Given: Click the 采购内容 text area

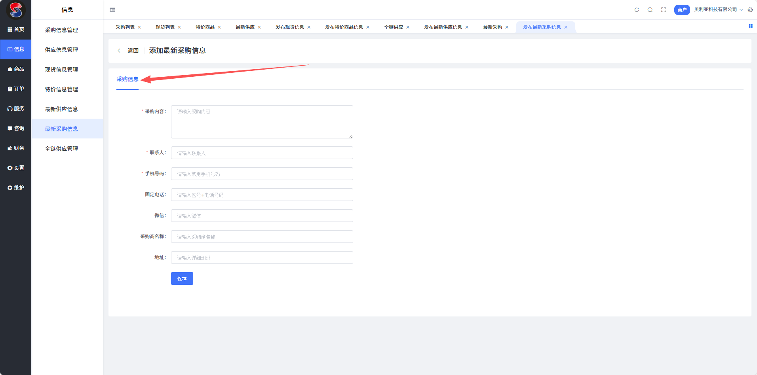Looking at the screenshot, I should (x=262, y=122).
